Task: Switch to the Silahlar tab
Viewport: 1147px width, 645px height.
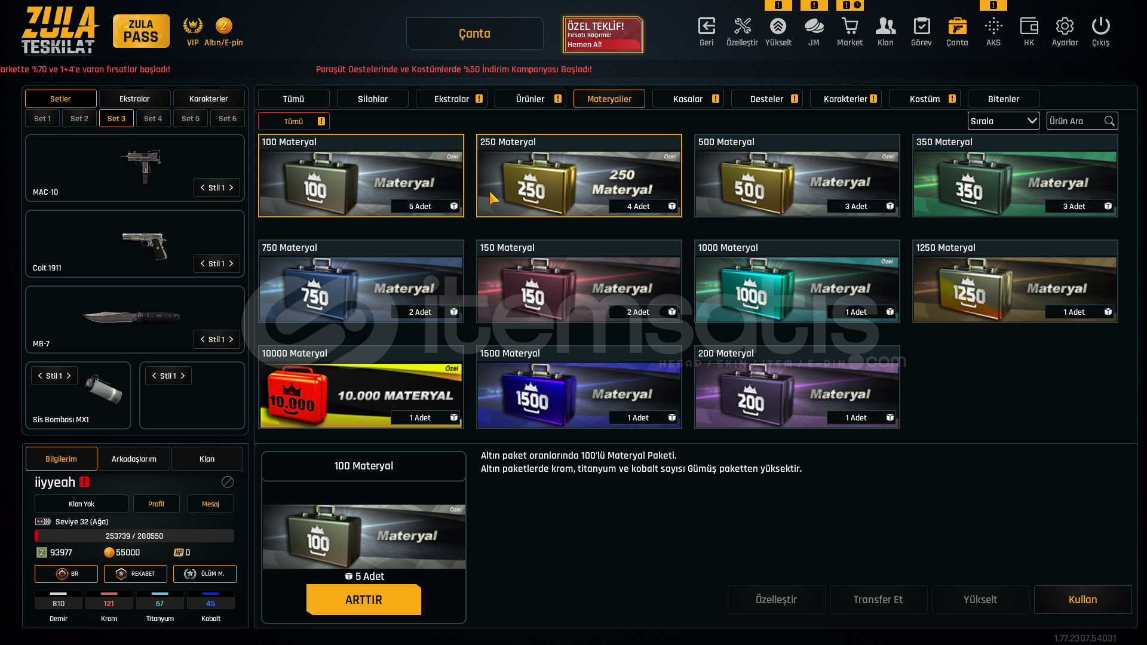Action: point(373,99)
